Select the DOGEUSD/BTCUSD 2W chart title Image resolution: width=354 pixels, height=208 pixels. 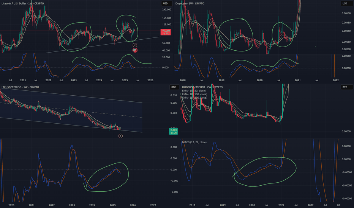202,87
